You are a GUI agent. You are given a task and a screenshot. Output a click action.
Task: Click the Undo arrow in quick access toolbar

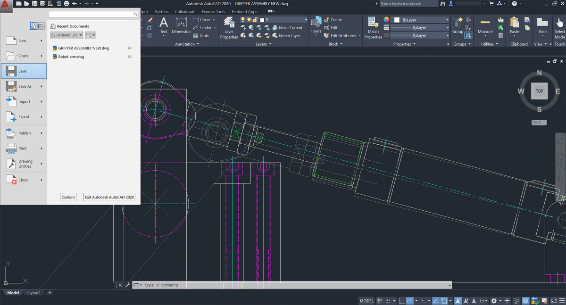pos(75,4)
